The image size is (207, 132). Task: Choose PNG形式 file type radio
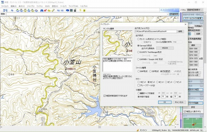click(161, 71)
